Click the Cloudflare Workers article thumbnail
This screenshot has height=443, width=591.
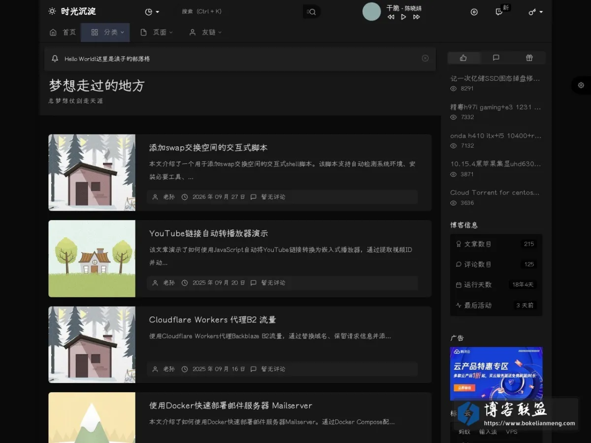(x=92, y=345)
